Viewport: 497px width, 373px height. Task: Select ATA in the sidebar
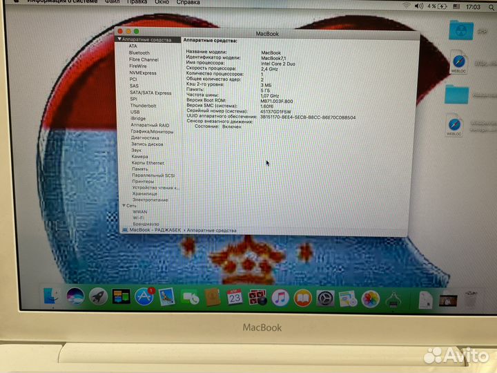click(133, 46)
